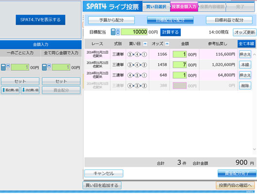Click the amount input under 全て同じ金額で入力

click(61, 67)
